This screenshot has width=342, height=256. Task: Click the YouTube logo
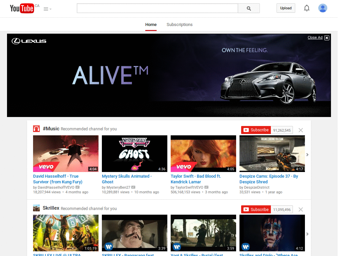[22, 8]
